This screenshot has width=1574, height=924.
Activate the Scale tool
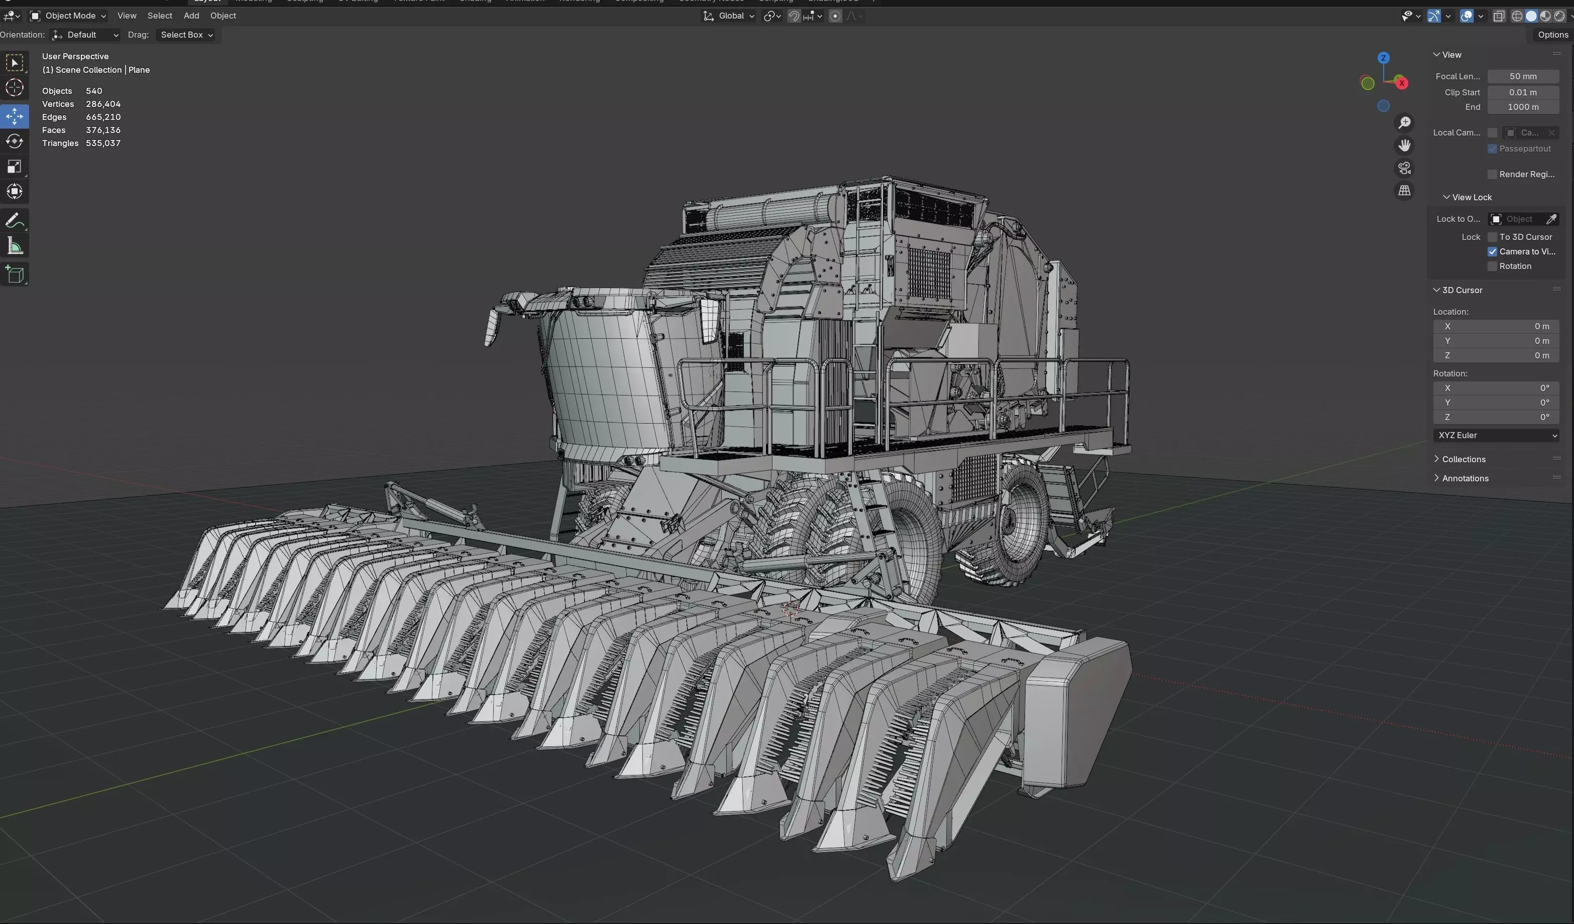(x=15, y=167)
